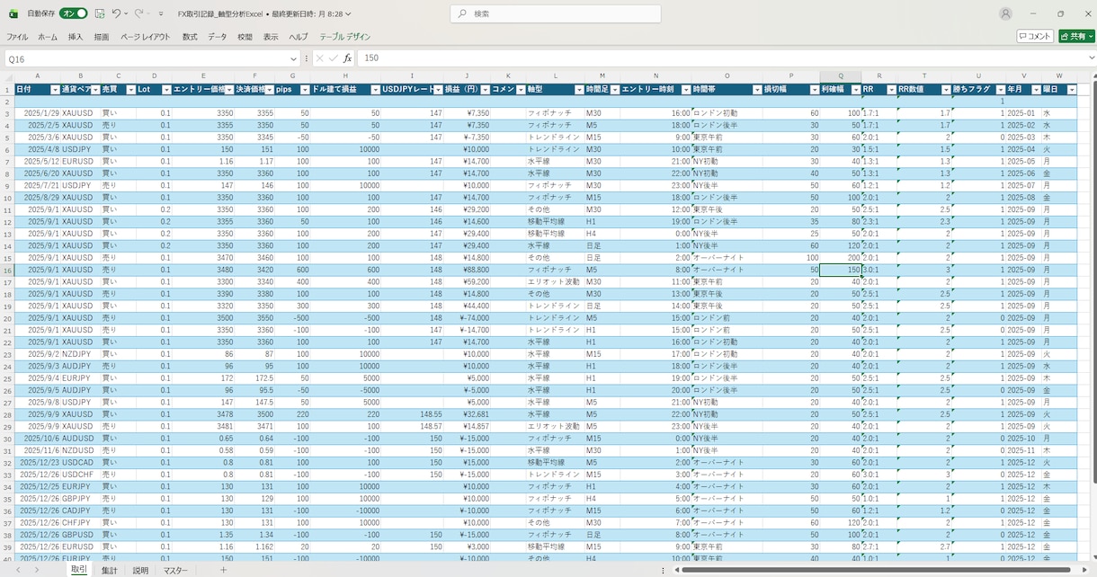Switch to the マスター sheet tab
Viewport: 1097px width, 577px height.
[x=175, y=570]
